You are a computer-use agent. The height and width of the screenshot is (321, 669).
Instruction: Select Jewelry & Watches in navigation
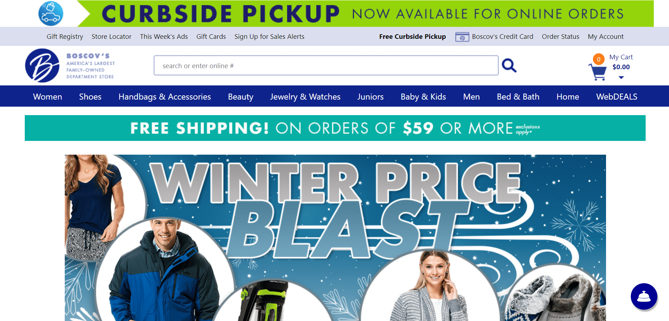[x=305, y=96]
